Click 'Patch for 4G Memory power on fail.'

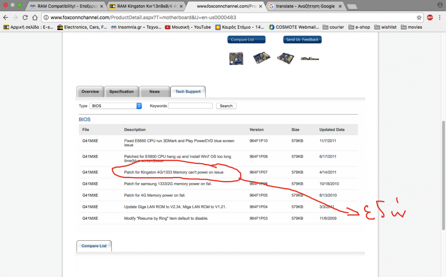(155, 195)
